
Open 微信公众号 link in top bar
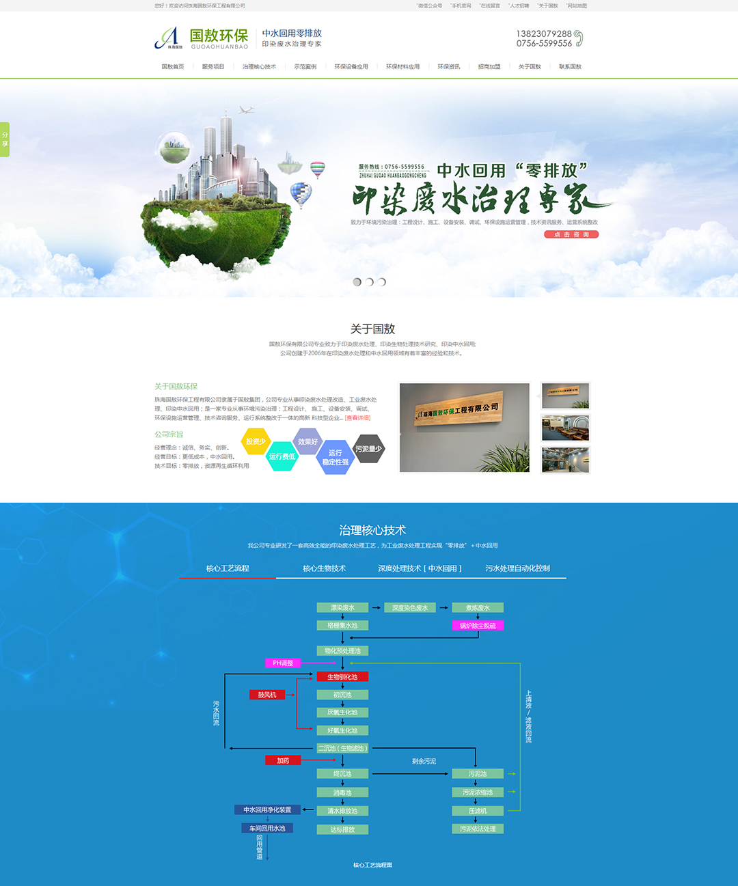click(430, 6)
